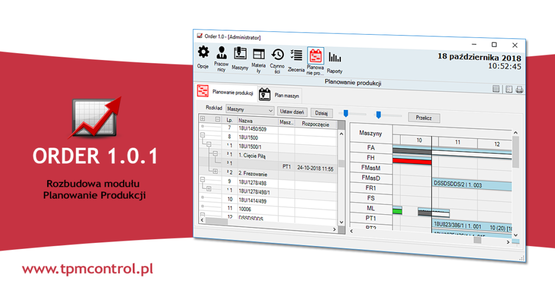Open the Pracownicy employees module

[x=221, y=59]
